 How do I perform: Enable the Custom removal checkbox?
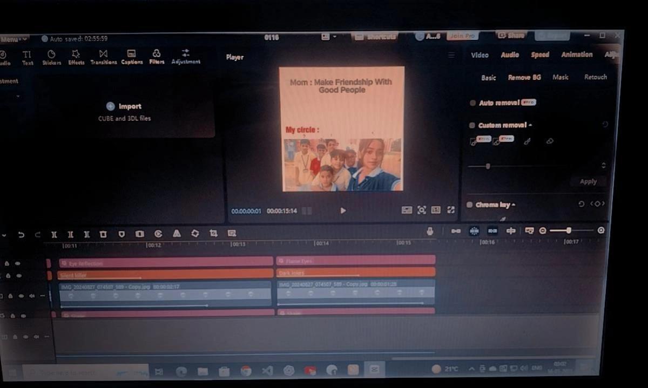[472, 125]
